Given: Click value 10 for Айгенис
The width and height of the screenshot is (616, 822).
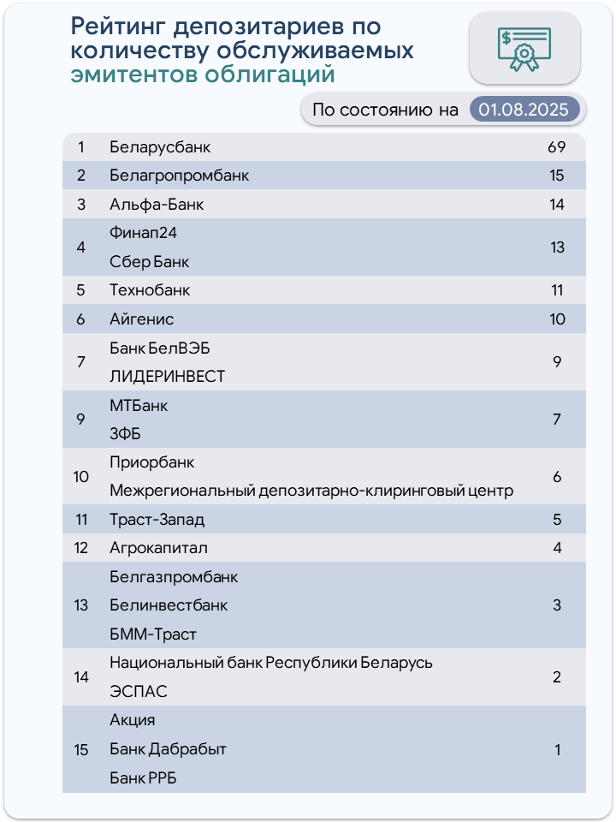Looking at the screenshot, I should [557, 319].
